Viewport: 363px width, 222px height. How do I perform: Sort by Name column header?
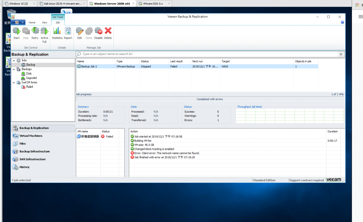pos(95,61)
